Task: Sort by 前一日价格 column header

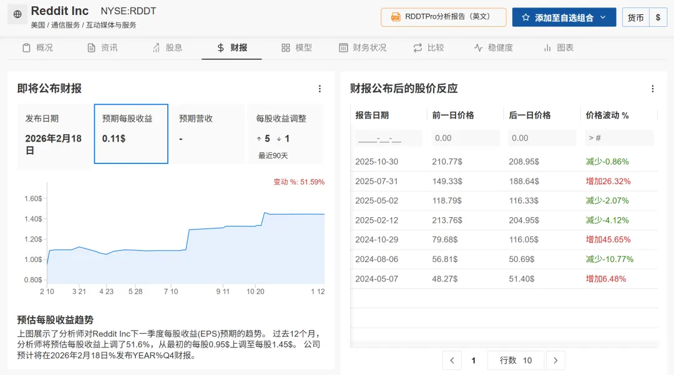Action: (453, 115)
